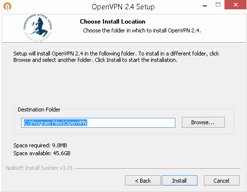Viewport: 247px width, 192px height.
Task: Click the Destination Folder group label
Action: (39, 110)
